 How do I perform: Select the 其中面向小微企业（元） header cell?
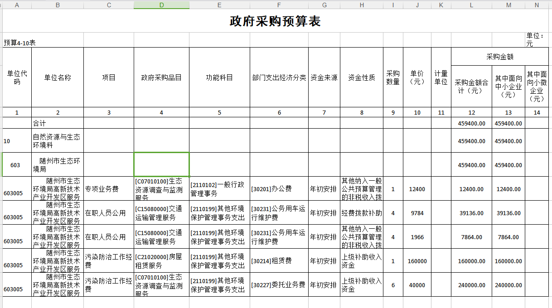pos(537,87)
